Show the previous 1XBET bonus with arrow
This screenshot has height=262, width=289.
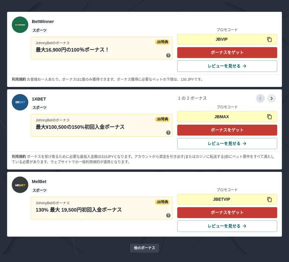(260, 99)
